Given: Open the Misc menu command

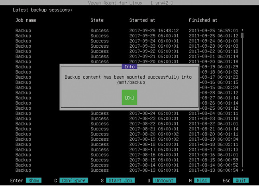Looking at the screenshot, I should pyautogui.click(x=202, y=180).
